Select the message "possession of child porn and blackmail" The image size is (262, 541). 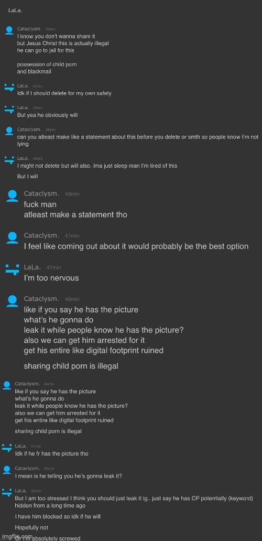click(47, 68)
